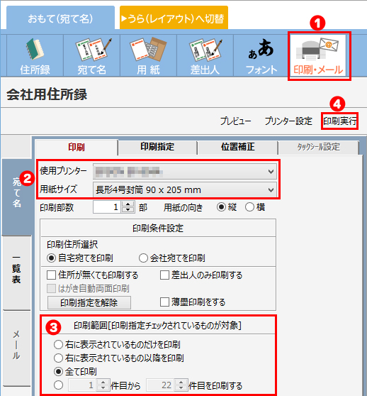367x396 pixels.
Task: Open the 位置補正 tab
Action: [238, 147]
